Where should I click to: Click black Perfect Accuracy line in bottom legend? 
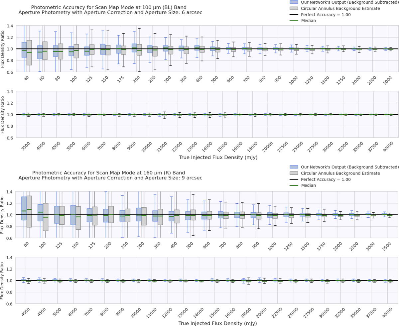[x=294, y=179]
